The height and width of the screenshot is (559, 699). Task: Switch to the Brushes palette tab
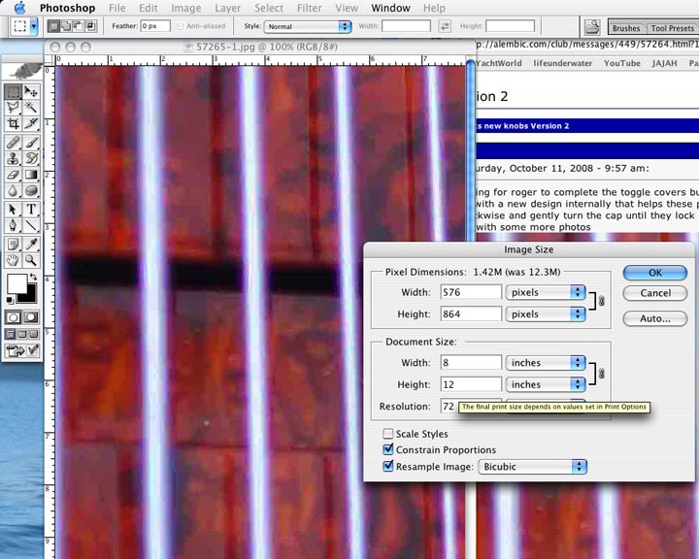point(625,29)
